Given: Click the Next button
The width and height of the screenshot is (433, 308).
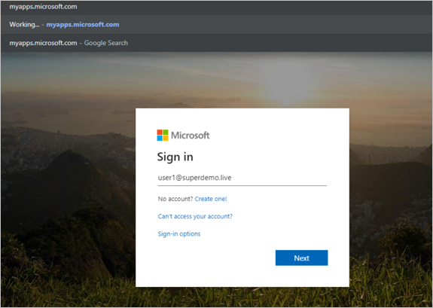Looking at the screenshot, I should click(301, 258).
